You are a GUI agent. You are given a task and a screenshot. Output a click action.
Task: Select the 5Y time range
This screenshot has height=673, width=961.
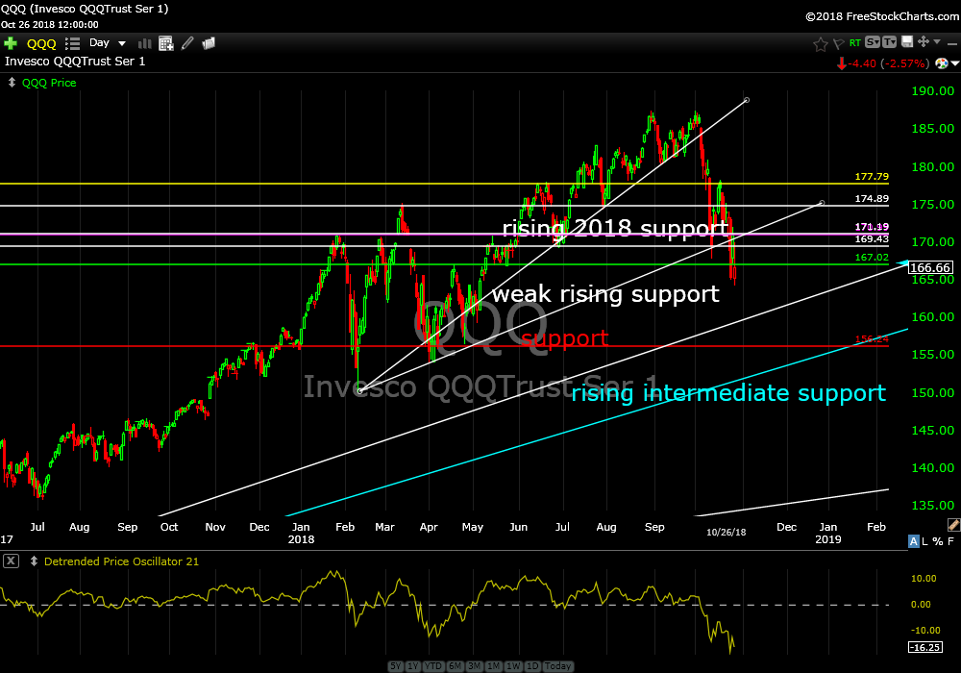[x=396, y=666]
